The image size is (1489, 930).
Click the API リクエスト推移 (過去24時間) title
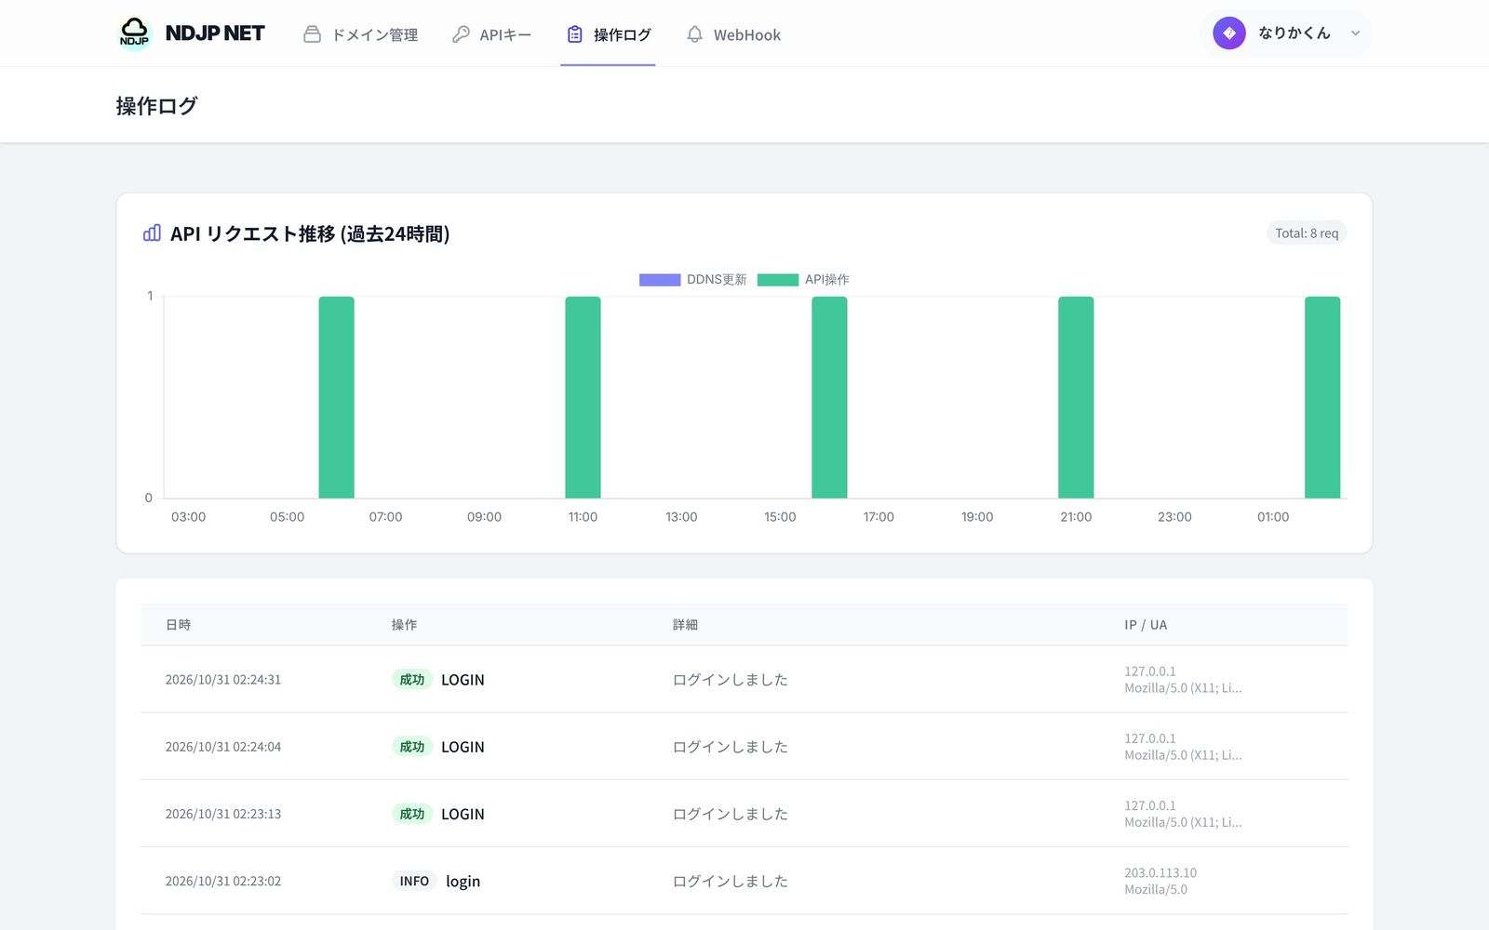pos(310,233)
